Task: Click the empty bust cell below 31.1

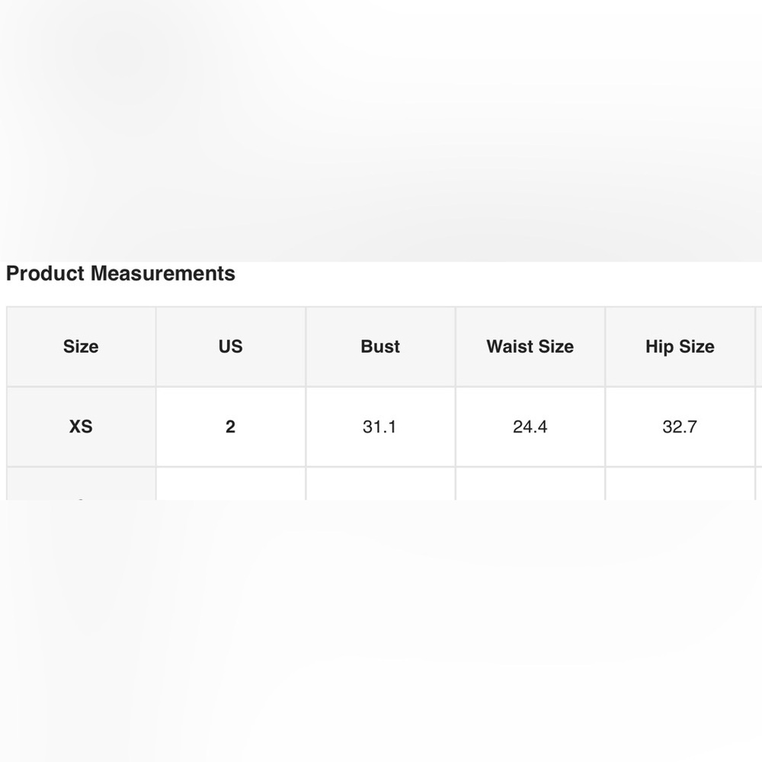Action: [x=380, y=484]
